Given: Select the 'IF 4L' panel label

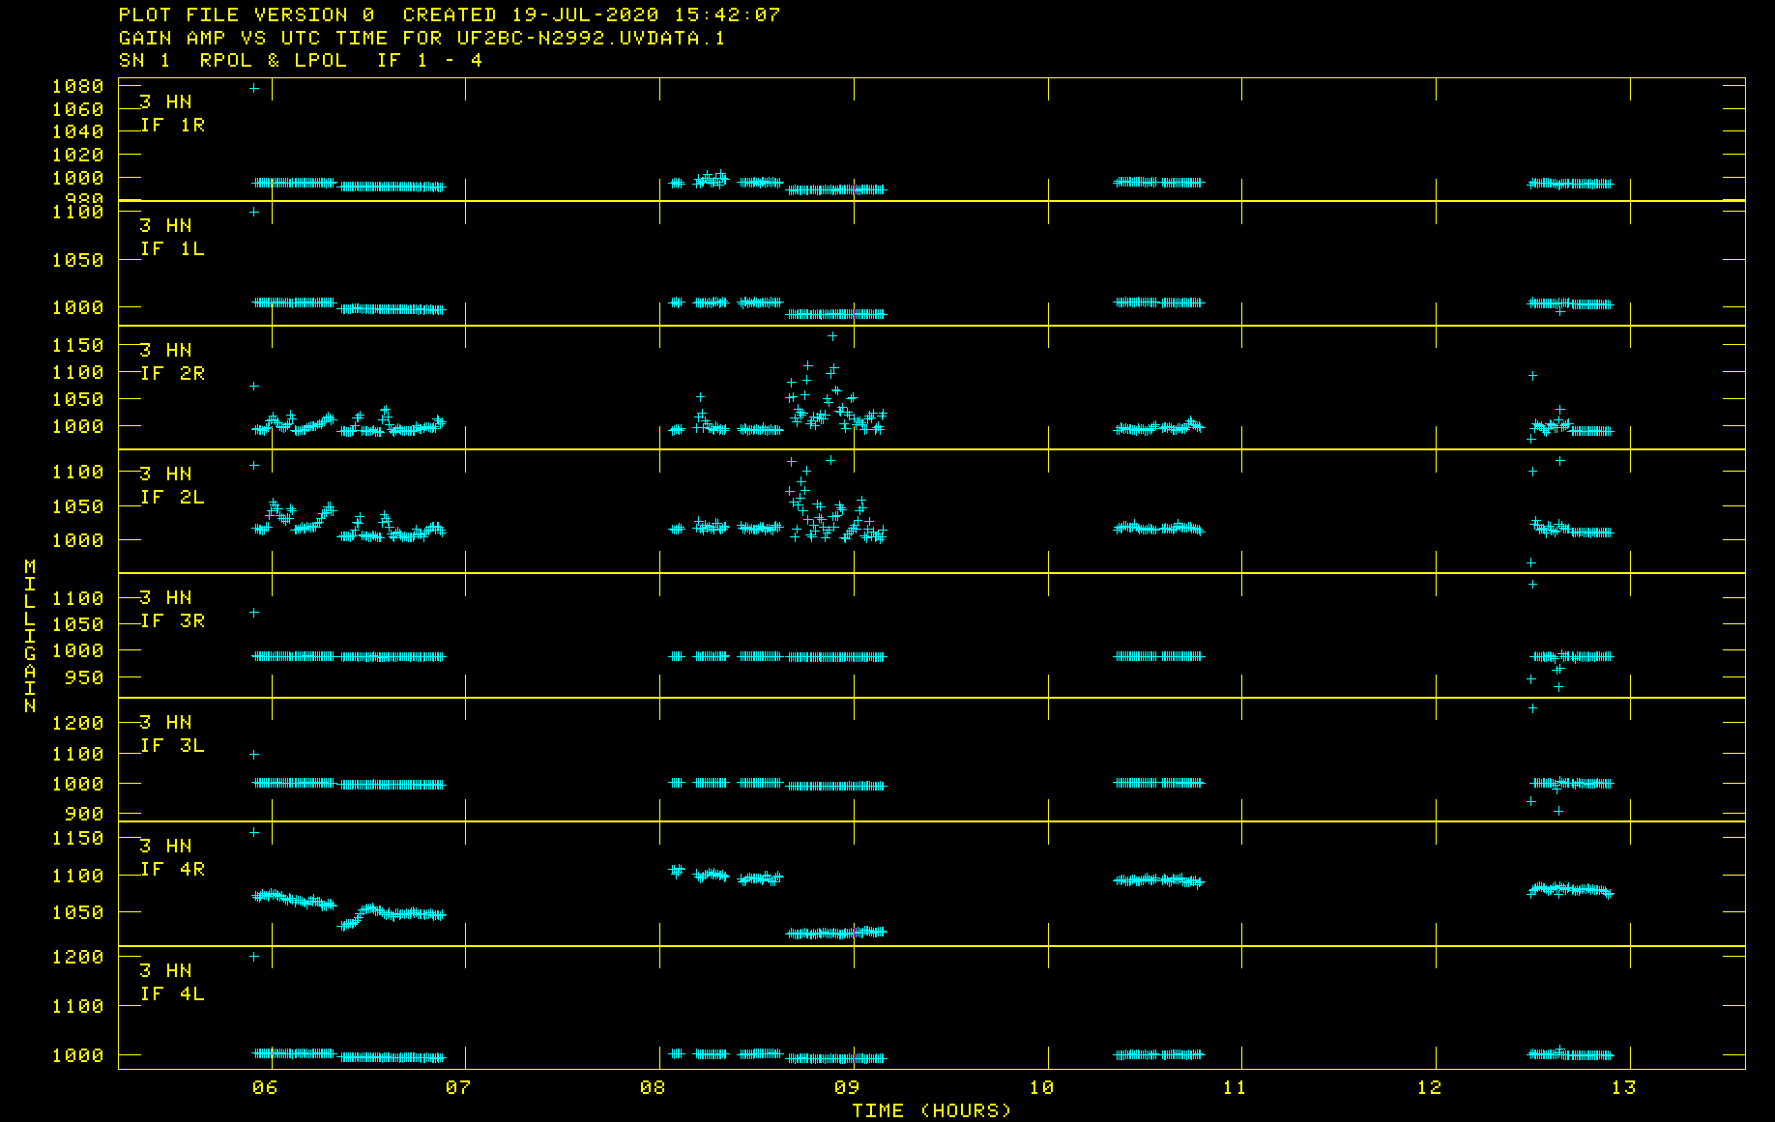Looking at the screenshot, I should tap(172, 993).
